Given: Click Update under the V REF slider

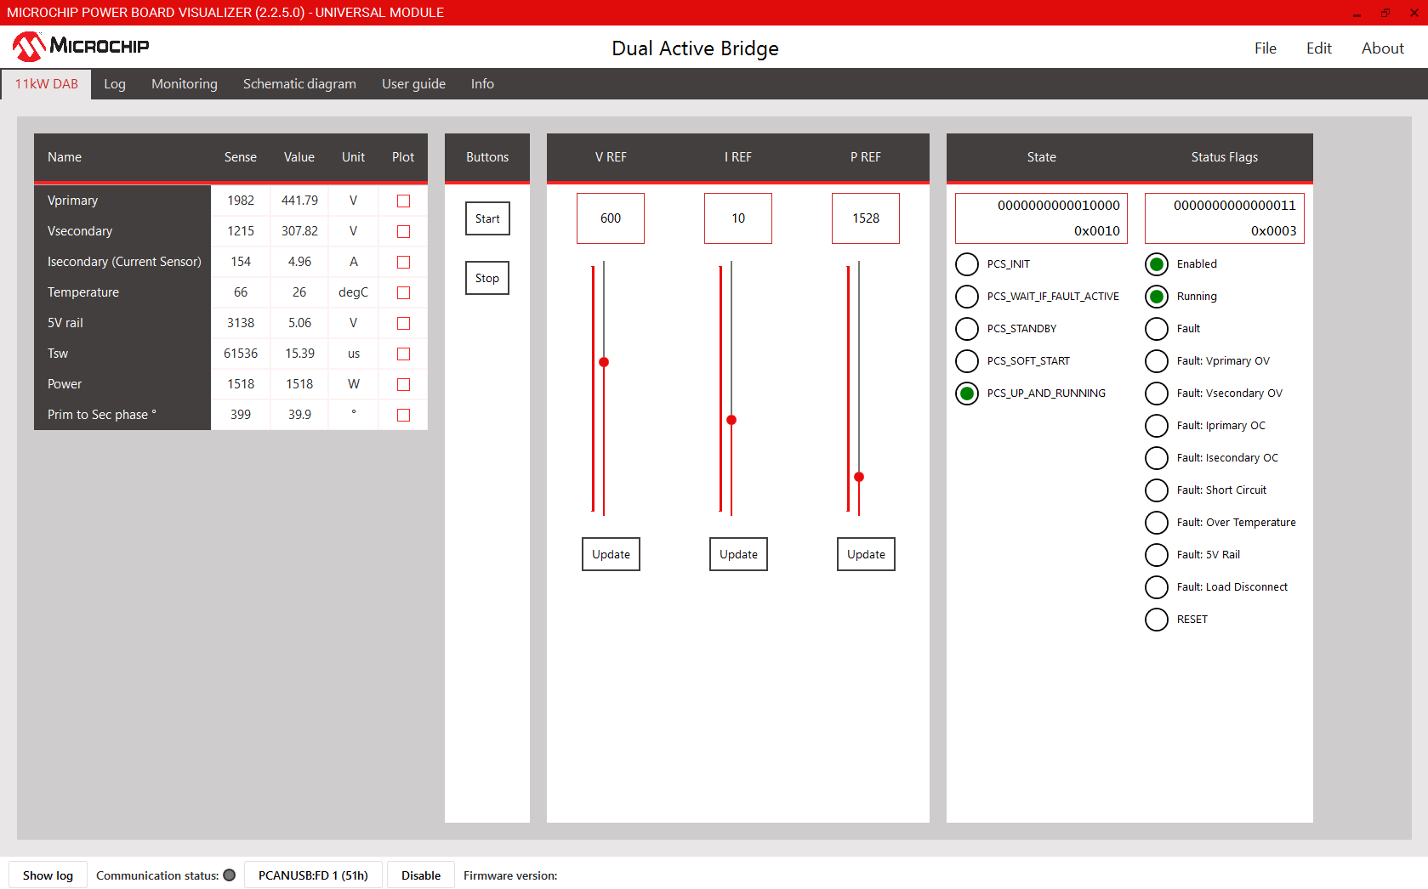Looking at the screenshot, I should [x=611, y=554].
